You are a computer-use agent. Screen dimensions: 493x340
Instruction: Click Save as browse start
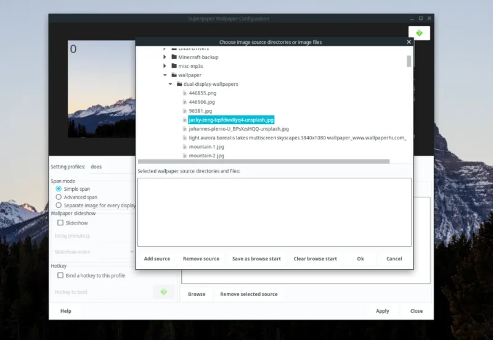coord(256,259)
